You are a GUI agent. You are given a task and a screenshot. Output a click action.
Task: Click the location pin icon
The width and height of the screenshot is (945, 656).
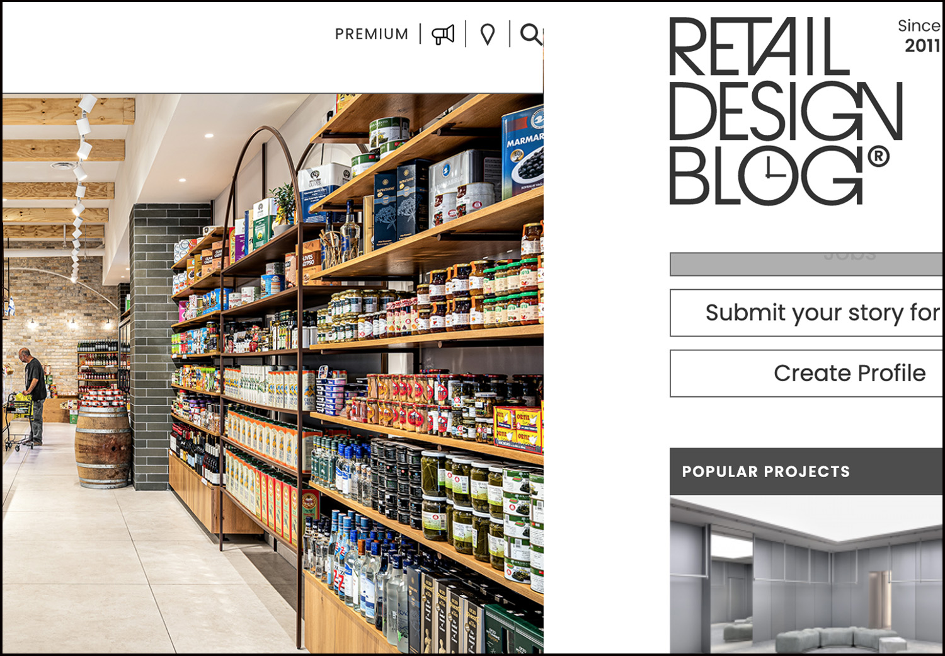488,34
